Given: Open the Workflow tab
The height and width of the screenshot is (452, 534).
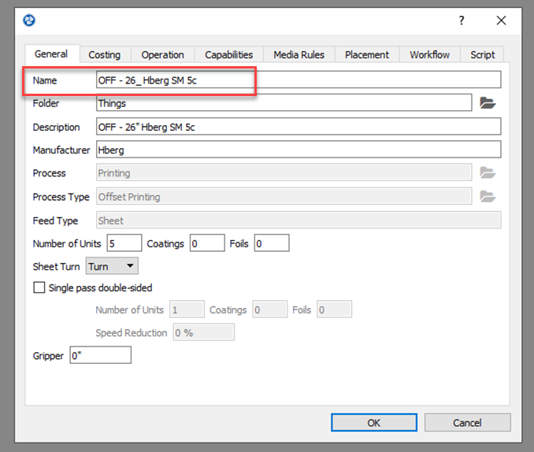Looking at the screenshot, I should coord(429,55).
